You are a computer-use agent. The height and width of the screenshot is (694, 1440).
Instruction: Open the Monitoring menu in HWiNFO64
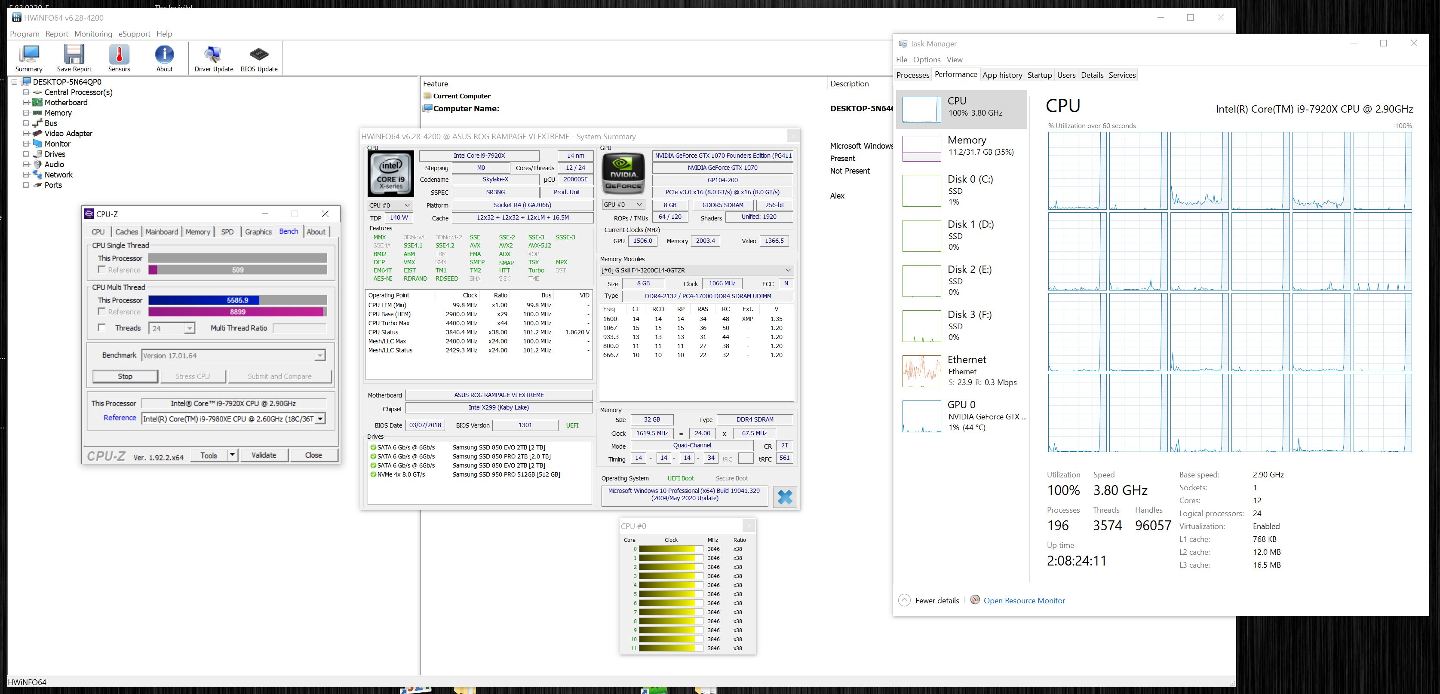coord(93,34)
